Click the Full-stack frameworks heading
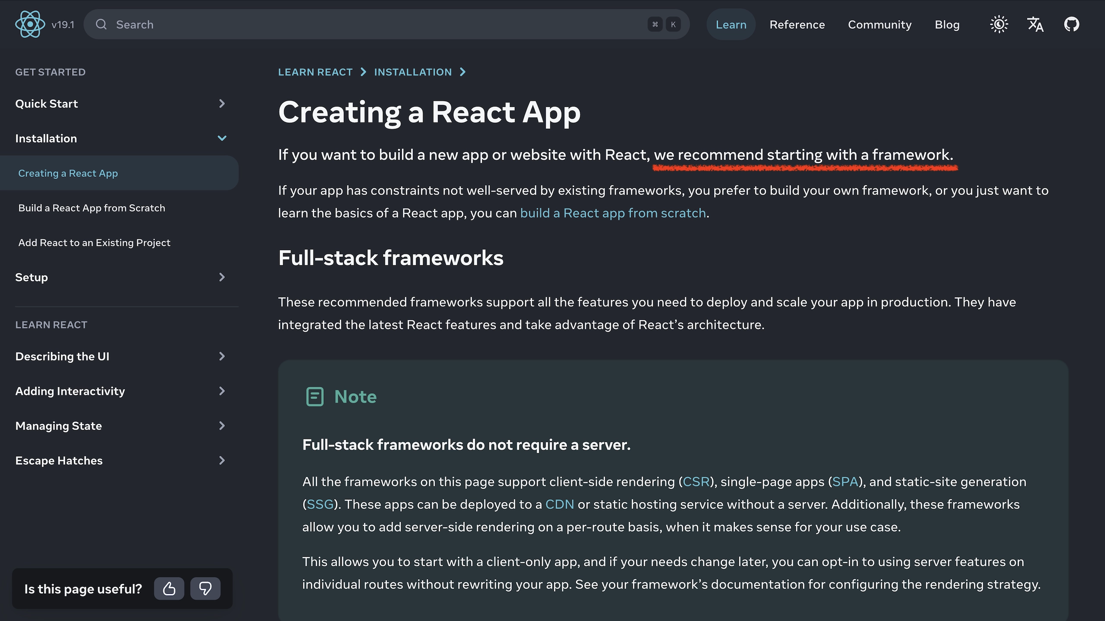The height and width of the screenshot is (621, 1105). click(391, 258)
